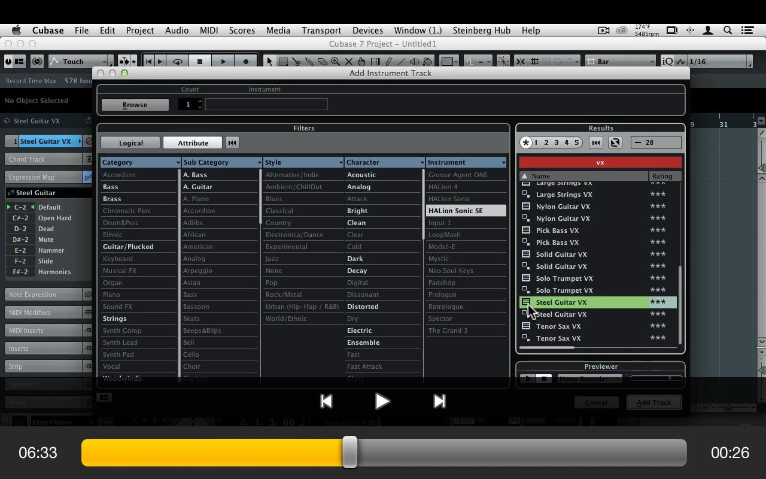Viewport: 766px width, 479px height.
Task: Click the Results list vertical scrollbar
Action: click(x=680, y=304)
